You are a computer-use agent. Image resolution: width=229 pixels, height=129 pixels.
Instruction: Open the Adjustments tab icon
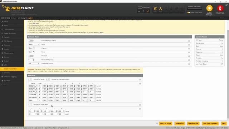[x=3, y=53]
